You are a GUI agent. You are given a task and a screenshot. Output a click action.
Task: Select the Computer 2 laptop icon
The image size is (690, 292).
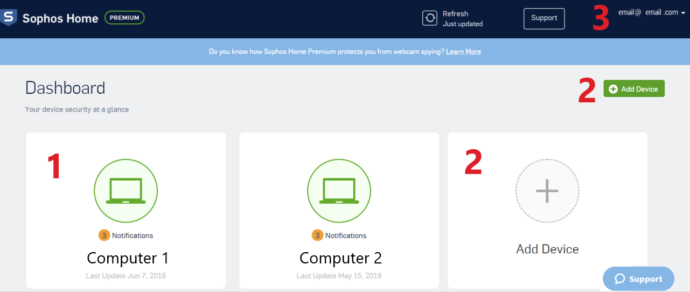(x=339, y=191)
